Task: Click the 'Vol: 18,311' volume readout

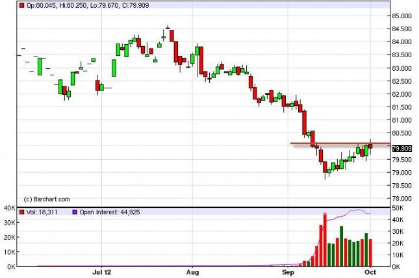Action: pyautogui.click(x=42, y=212)
